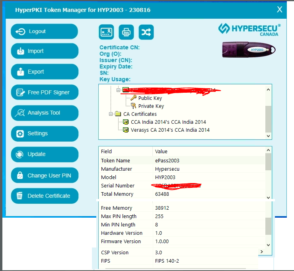Image resolution: width=294 pixels, height=271 pixels.
Task: Select Change User PIN
Action: point(45,175)
